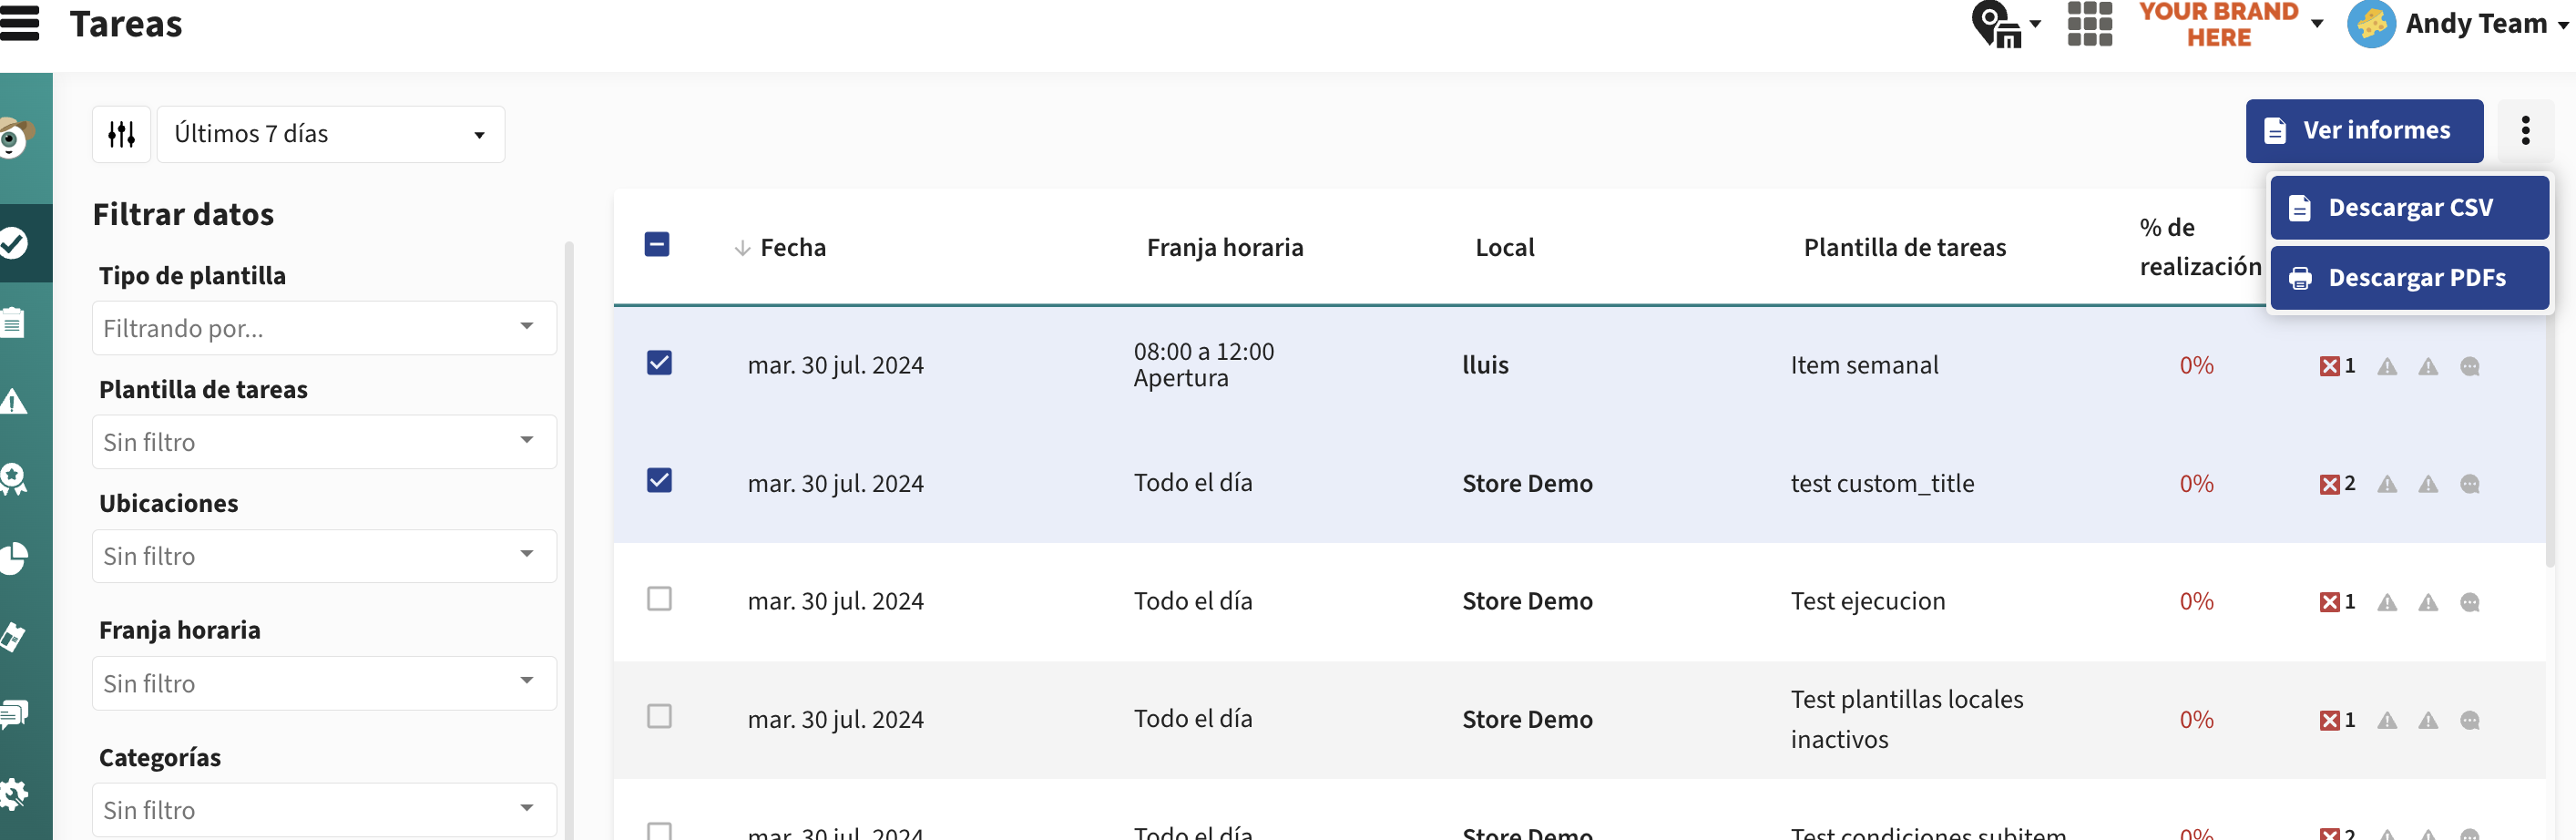The width and height of the screenshot is (2576, 840).
Task: Click second warning triangle in test custom_title row
Action: tap(2428, 484)
